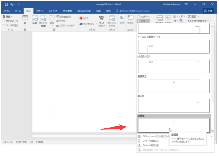This screenshot has width=219, height=156.
Task: Switch to the ホーム (Home) tab
Action: click(18, 11)
